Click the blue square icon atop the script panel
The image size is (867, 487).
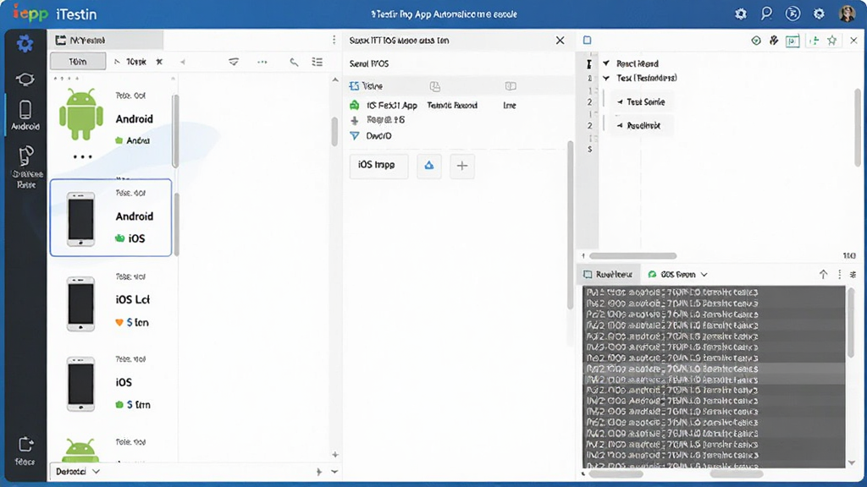click(x=588, y=41)
